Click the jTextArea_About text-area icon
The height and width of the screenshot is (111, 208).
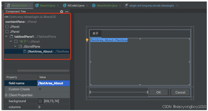point(25,51)
